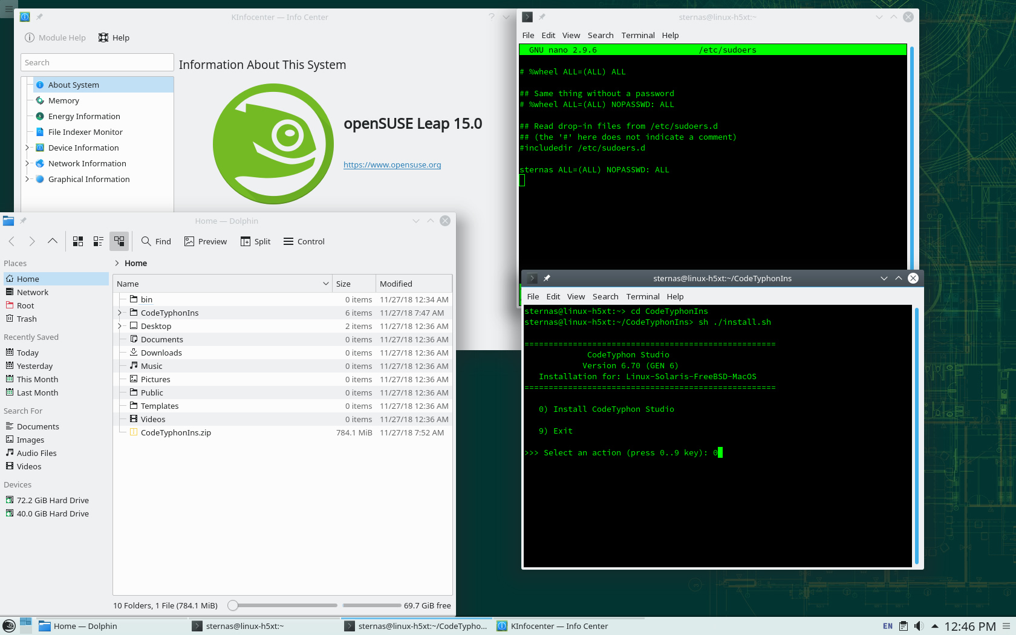Click Home breadcrumb in Dolphin
Image resolution: width=1016 pixels, height=635 pixels.
coord(135,263)
